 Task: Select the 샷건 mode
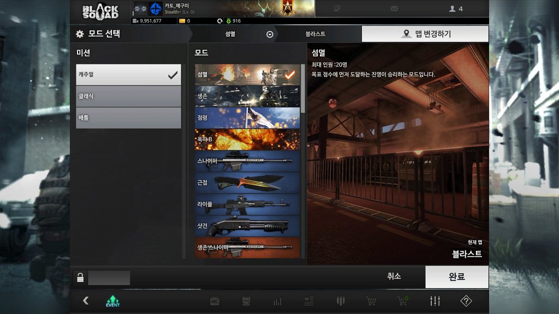[247, 226]
